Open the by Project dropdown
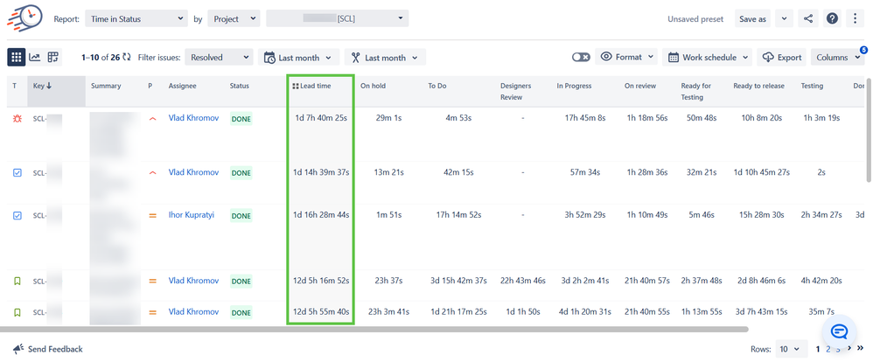Screen dimensions: 873x362 [234, 18]
